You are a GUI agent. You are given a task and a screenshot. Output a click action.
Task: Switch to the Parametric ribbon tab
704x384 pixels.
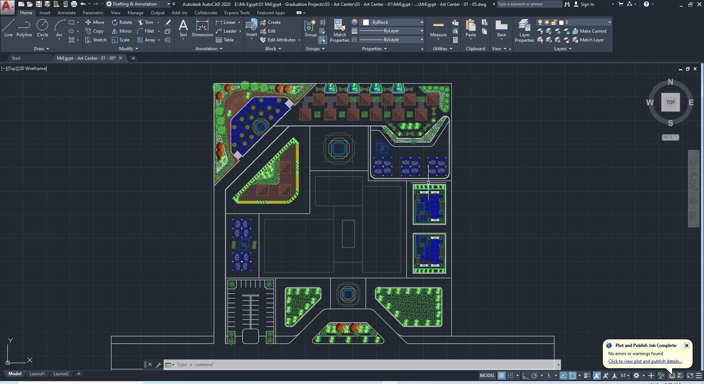pyautogui.click(x=93, y=13)
